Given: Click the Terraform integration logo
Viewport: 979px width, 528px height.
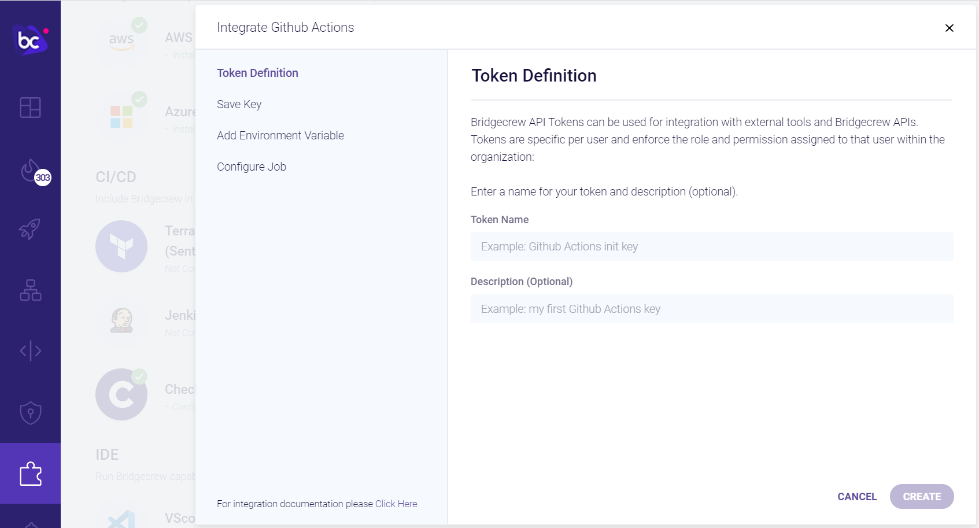Looking at the screenshot, I should [x=121, y=246].
